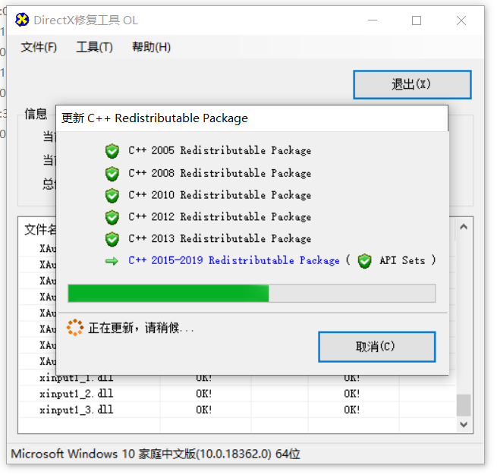Maximize the DirectX repair tool window
The height and width of the screenshot is (475, 497).
click(x=417, y=20)
